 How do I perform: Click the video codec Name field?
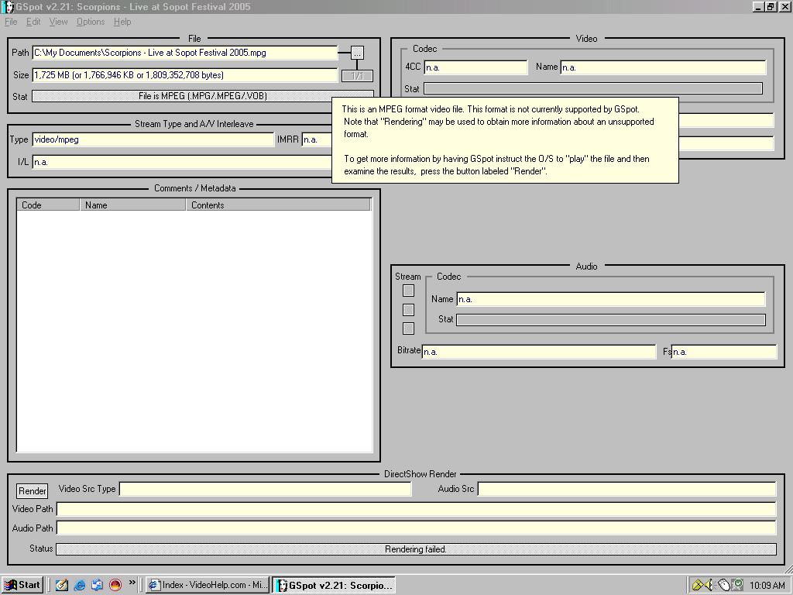(x=663, y=67)
